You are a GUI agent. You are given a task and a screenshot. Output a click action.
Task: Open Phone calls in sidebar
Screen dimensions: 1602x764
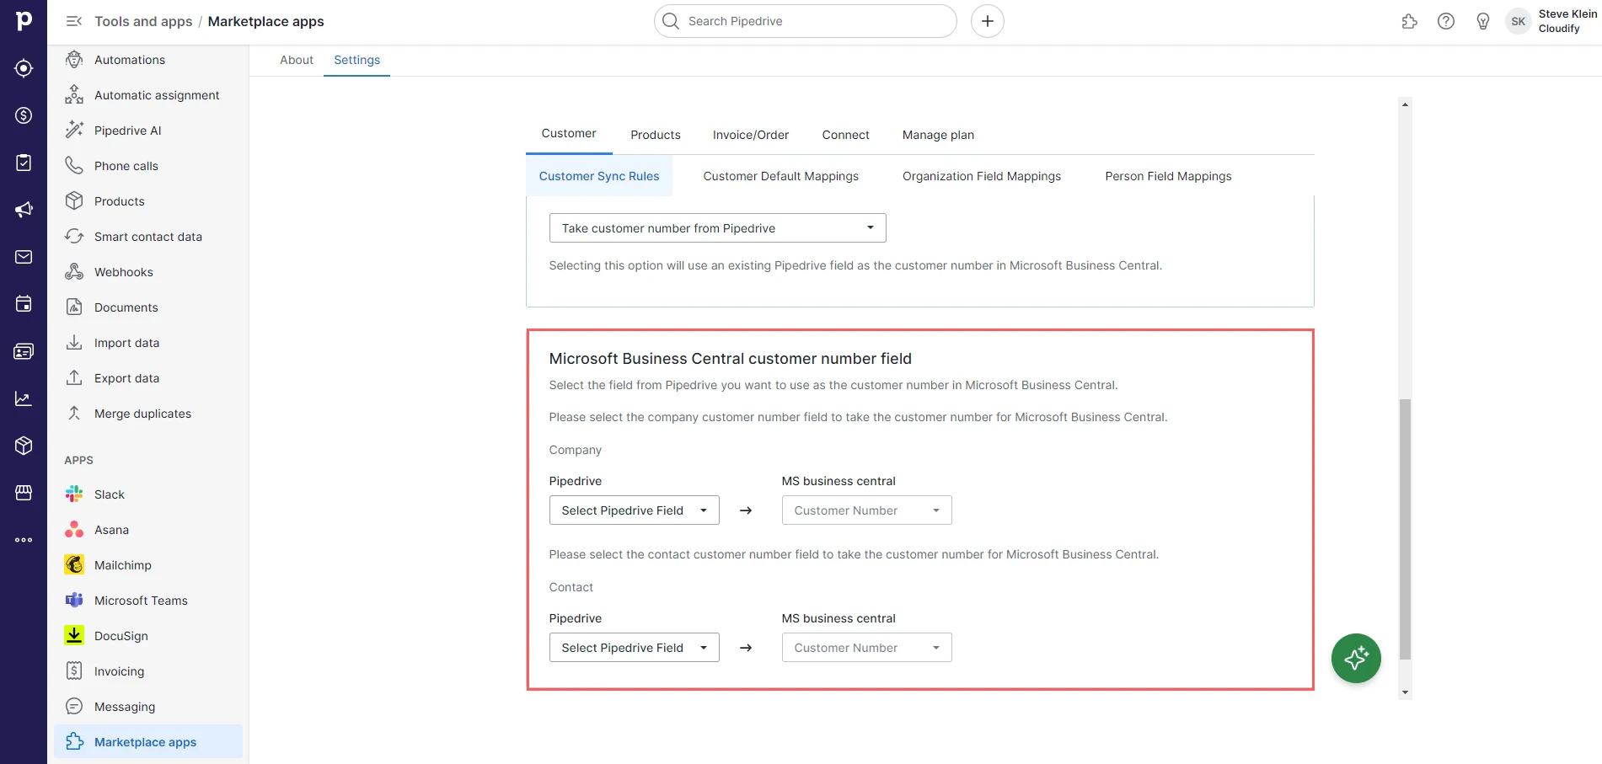148,166
